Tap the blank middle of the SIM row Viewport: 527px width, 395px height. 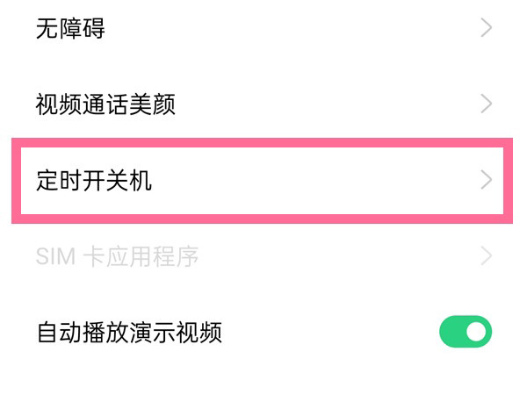[x=334, y=257]
